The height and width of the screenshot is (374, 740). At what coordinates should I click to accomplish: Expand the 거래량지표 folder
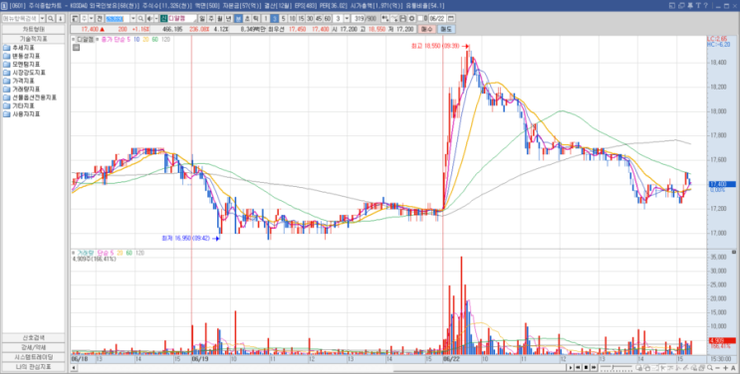[x=27, y=90]
